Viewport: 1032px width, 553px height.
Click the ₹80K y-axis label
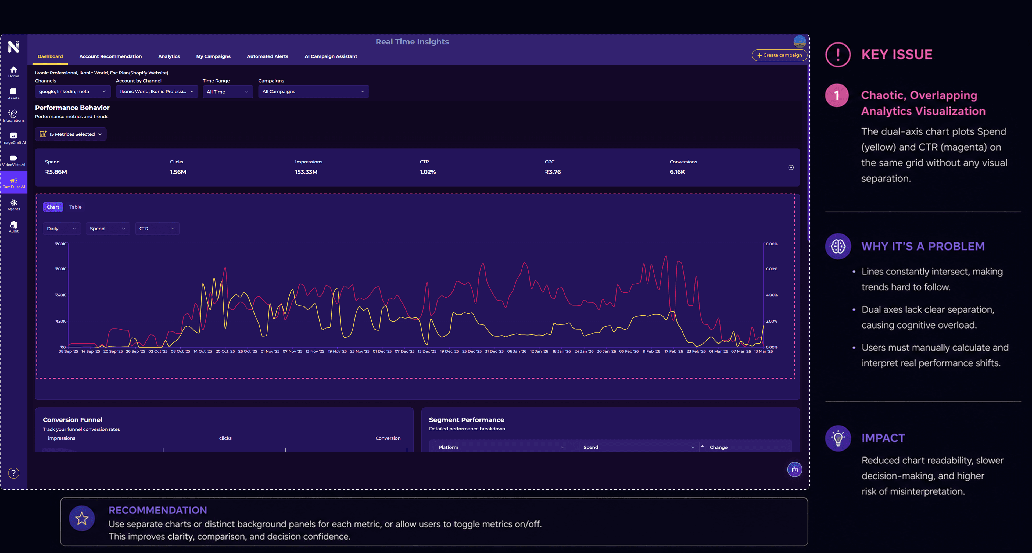coord(60,244)
